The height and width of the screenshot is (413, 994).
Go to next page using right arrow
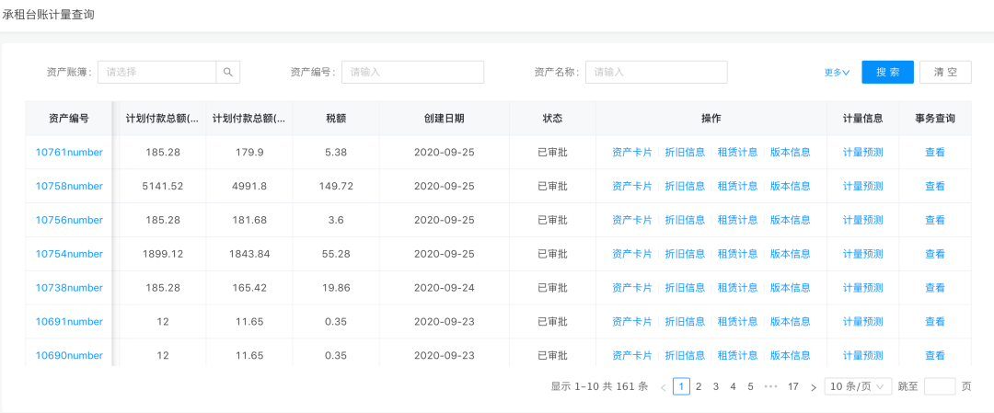coord(813,387)
